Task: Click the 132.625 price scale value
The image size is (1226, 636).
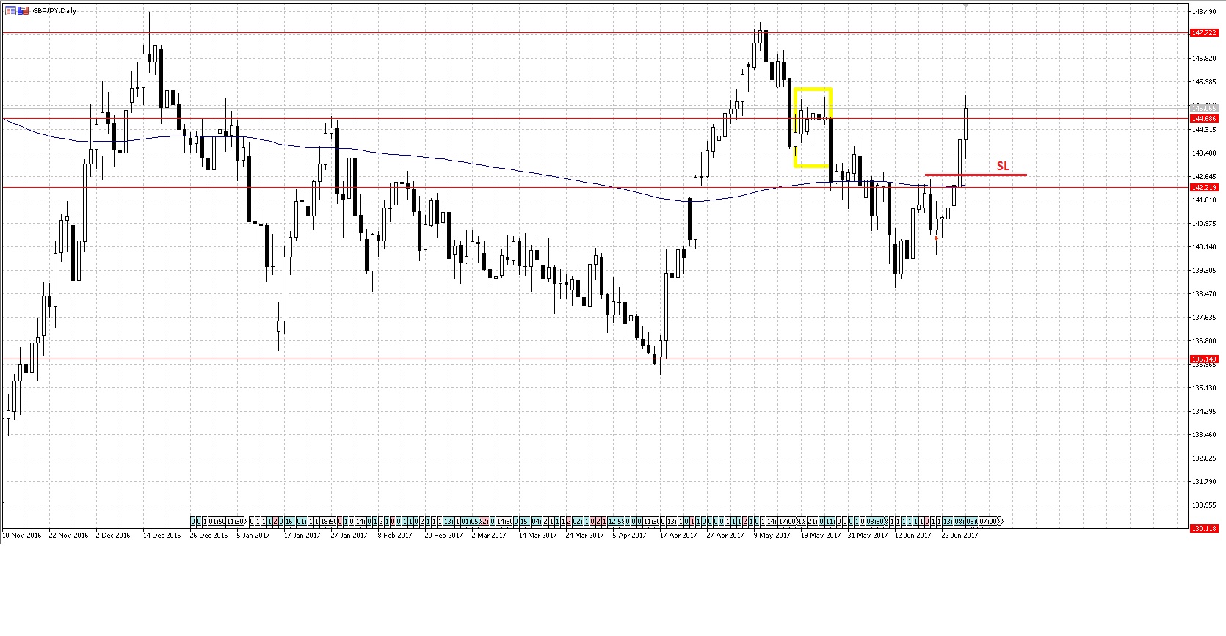Action: click(x=1204, y=458)
